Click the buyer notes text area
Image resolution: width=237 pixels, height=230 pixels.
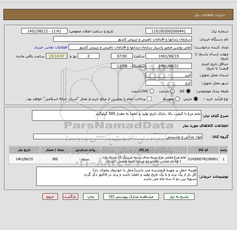[117, 176]
